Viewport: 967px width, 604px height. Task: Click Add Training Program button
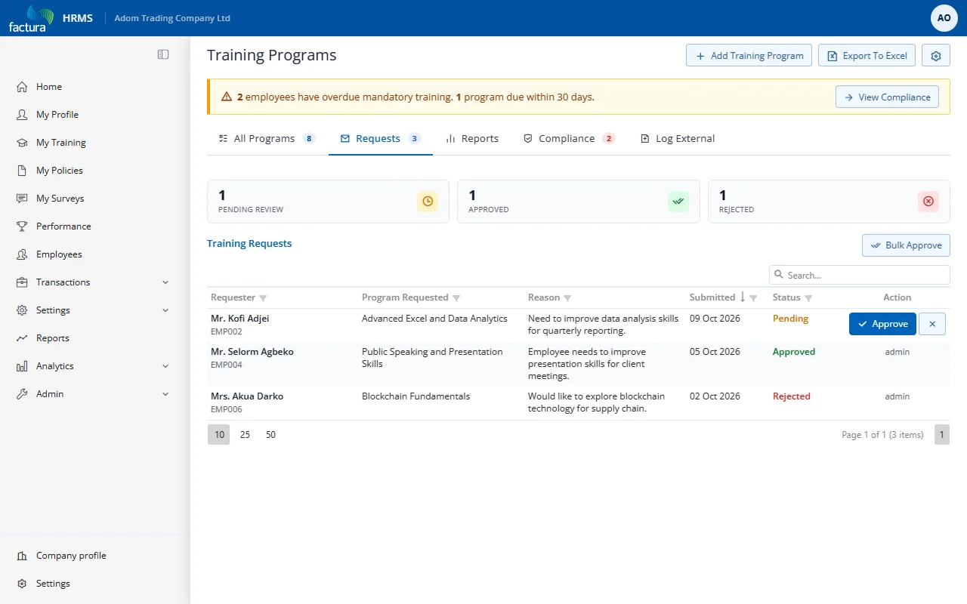pos(749,55)
